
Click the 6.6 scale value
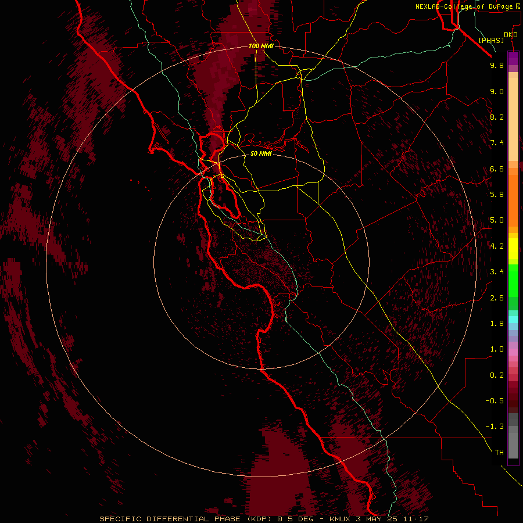coord(497,169)
